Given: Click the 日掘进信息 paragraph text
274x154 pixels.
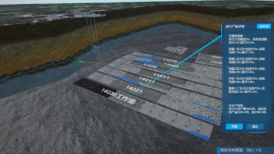Looking at the screenshot, I should (x=248, y=39).
